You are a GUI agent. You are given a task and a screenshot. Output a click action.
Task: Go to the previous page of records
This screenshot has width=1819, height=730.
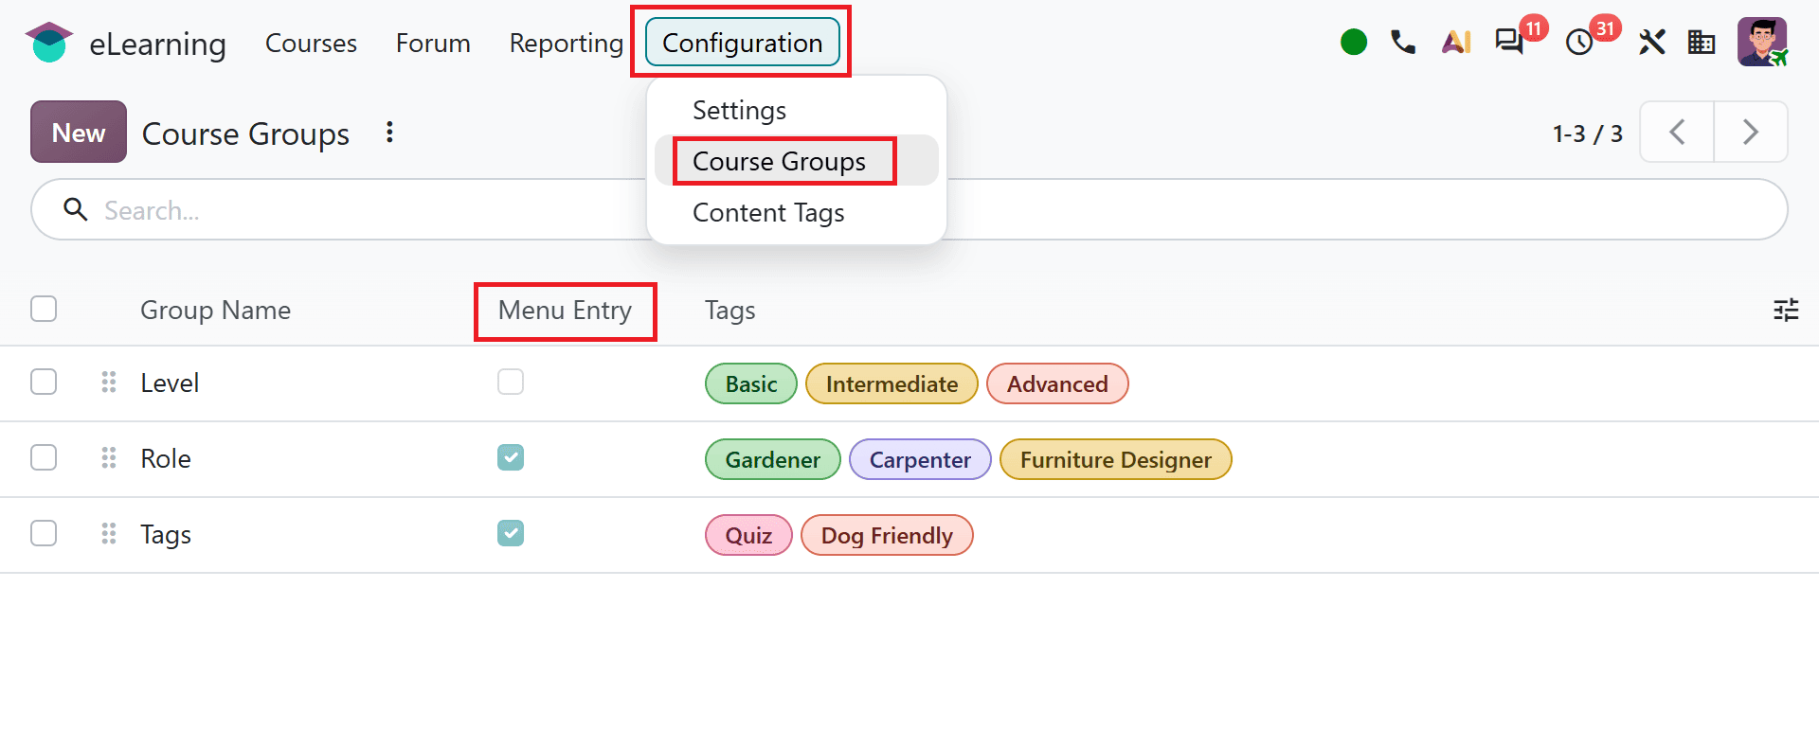point(1677,133)
